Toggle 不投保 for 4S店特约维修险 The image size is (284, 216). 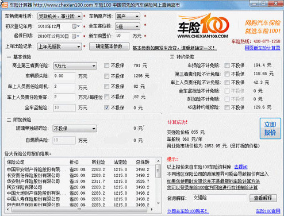(227, 107)
